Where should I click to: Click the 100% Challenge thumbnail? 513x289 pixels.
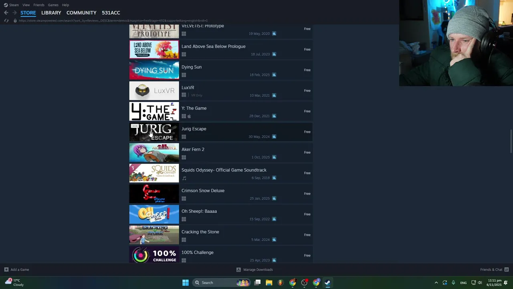(154, 255)
